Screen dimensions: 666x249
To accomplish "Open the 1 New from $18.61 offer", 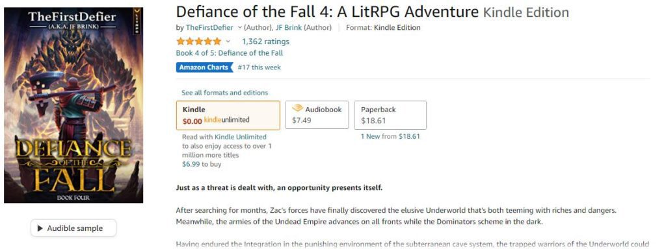I will 390,136.
